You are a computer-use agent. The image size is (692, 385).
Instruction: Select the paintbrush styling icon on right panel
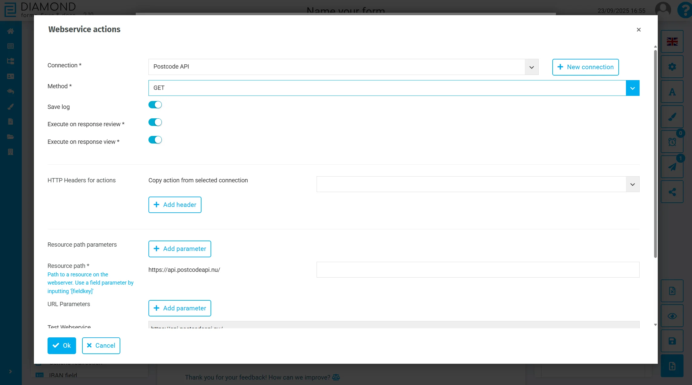672,117
